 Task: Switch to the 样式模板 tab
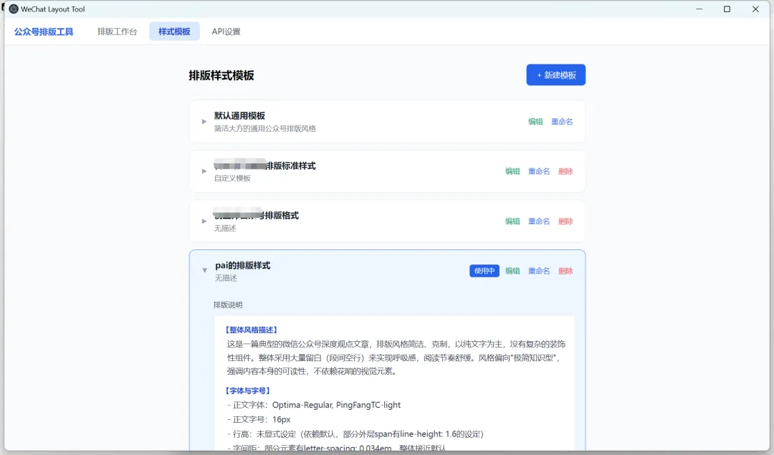[x=174, y=32]
